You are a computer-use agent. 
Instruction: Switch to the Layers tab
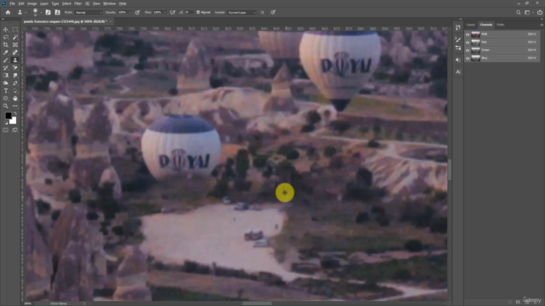point(471,25)
